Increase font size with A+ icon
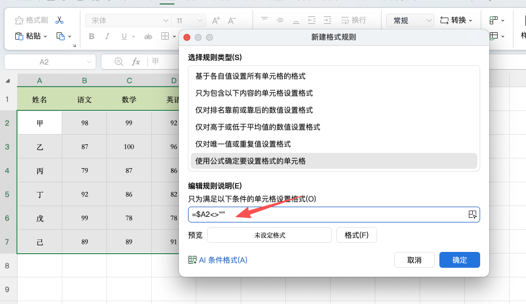Image resolution: width=526 pixels, height=304 pixels. tap(216, 20)
